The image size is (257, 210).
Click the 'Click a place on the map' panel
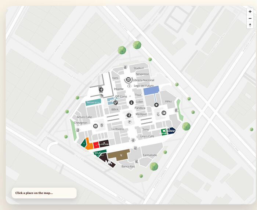click(x=44, y=193)
